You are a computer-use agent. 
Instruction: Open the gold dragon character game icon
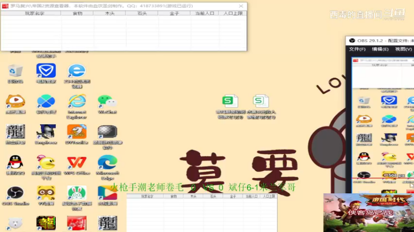pyautogui.click(x=46, y=223)
